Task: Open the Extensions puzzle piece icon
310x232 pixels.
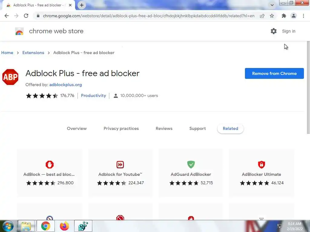Action: (284, 16)
